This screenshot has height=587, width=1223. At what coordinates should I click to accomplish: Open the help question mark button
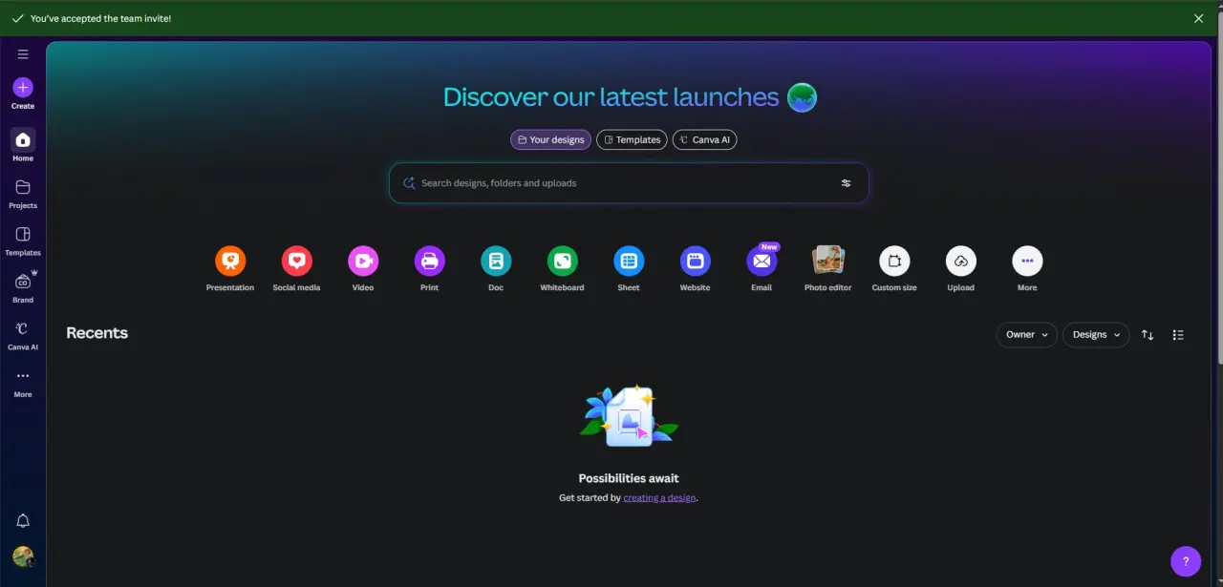[x=1186, y=561]
